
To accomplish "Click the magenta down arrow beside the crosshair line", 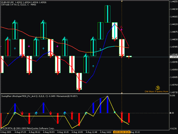I will [121, 30].
